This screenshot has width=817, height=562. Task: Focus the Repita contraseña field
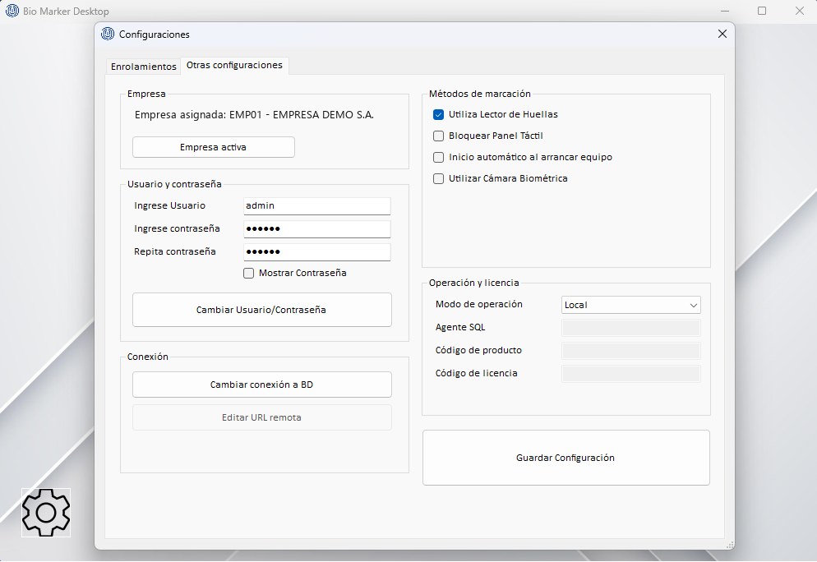click(316, 252)
